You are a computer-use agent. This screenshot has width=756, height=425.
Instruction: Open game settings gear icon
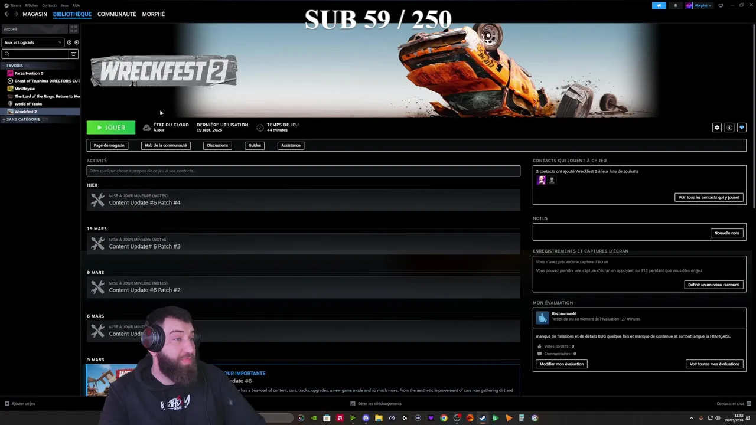click(x=717, y=127)
